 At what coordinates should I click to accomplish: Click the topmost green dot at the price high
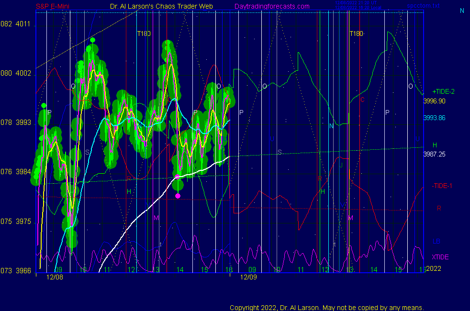pos(93,40)
